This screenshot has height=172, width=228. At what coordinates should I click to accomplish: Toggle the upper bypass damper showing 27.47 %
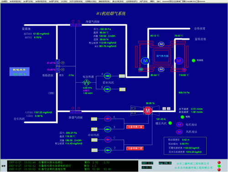coord(58,63)
